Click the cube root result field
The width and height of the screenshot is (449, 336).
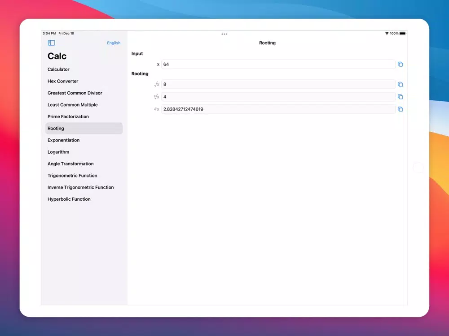(x=278, y=97)
